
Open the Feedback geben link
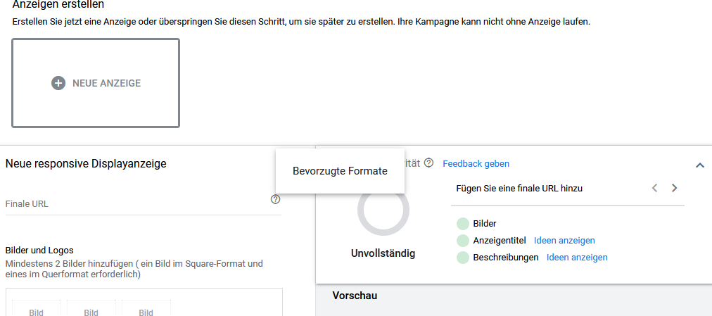[476, 163]
